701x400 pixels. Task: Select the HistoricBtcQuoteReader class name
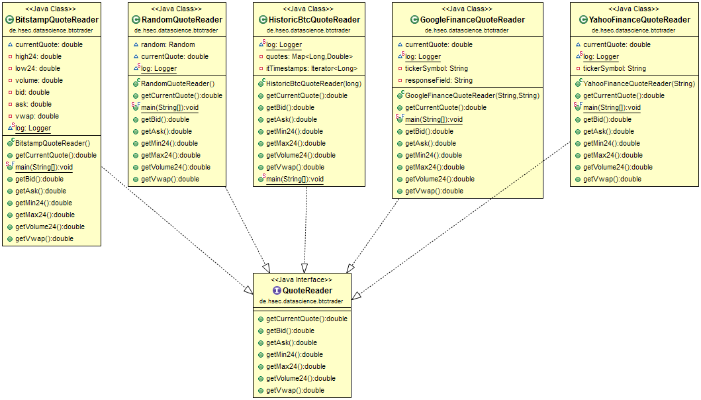[314, 20]
